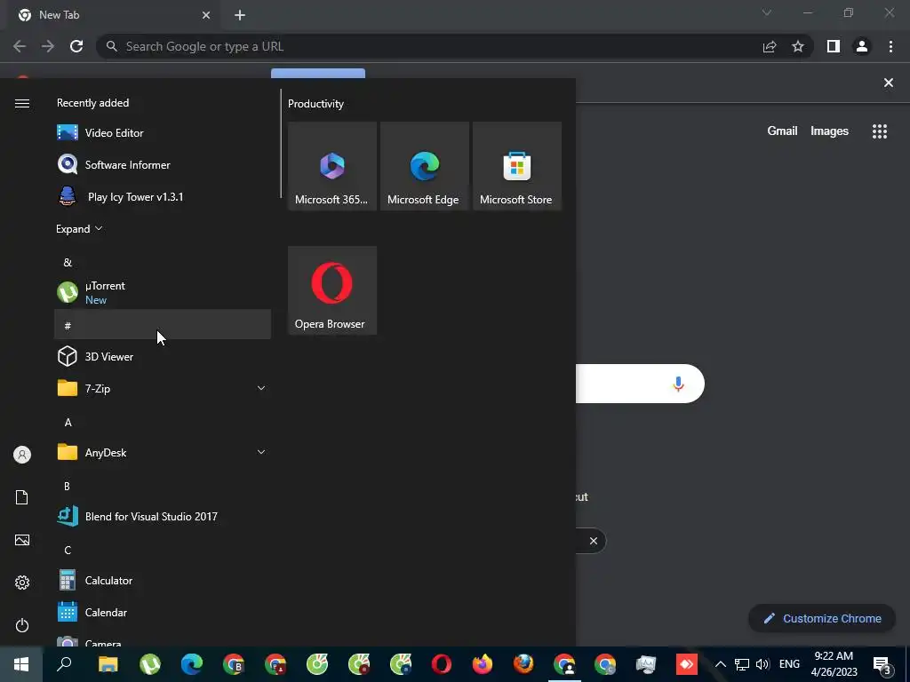Image resolution: width=910 pixels, height=682 pixels.
Task: Expand the AnyDesk folder chevron
Action: click(x=261, y=452)
